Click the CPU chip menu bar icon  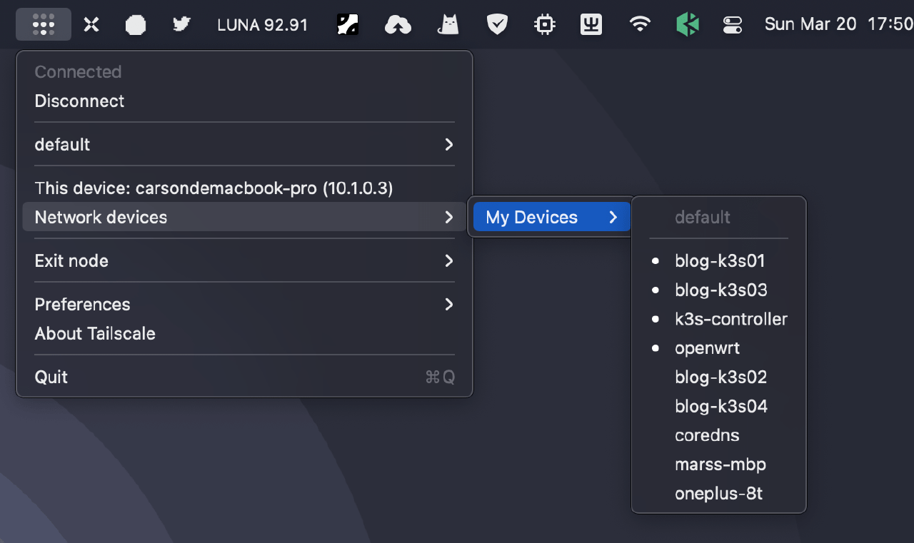point(545,25)
